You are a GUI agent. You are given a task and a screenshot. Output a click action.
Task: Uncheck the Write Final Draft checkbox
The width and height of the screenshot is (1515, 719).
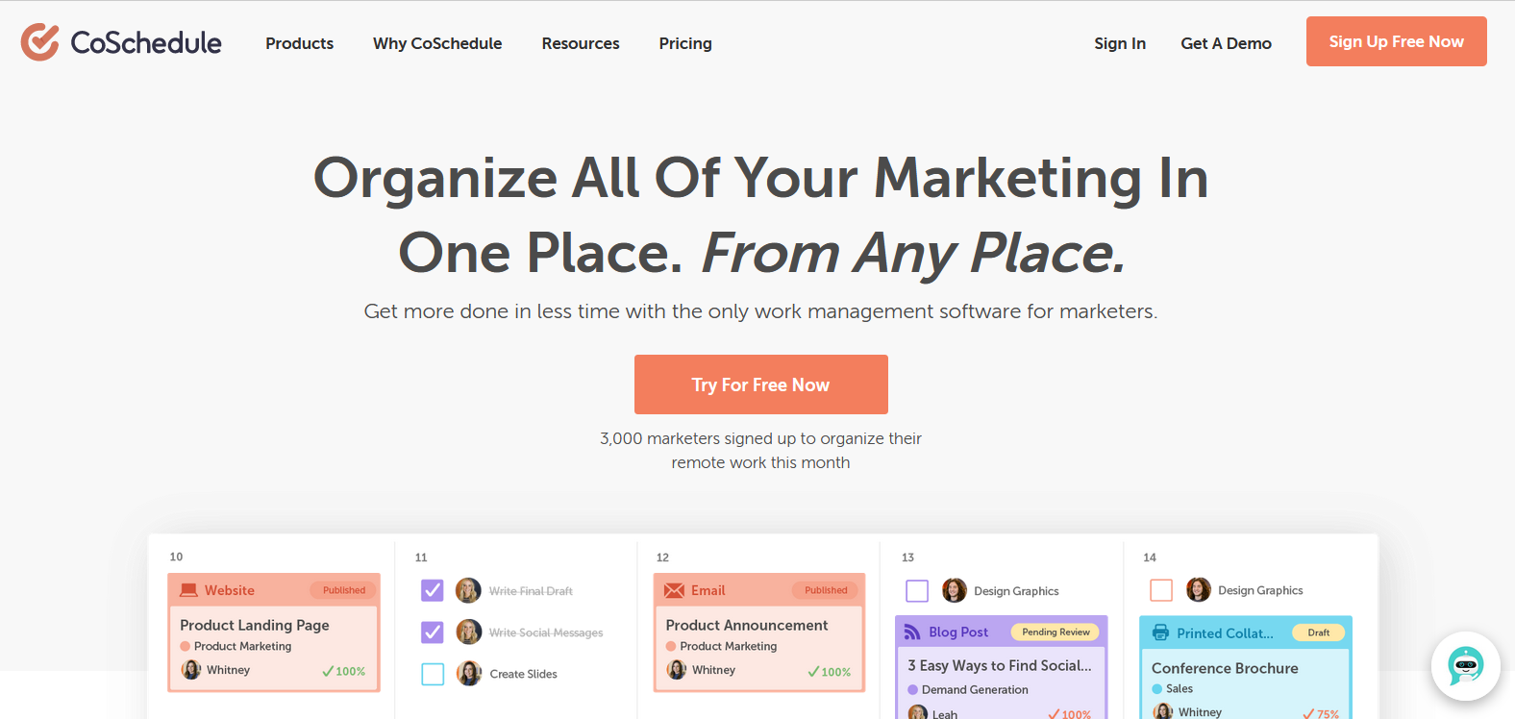(x=433, y=590)
